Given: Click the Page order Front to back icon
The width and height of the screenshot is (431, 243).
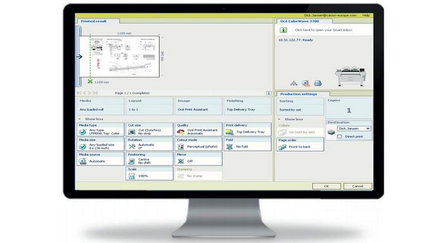Looking at the screenshot, I should [282, 147].
